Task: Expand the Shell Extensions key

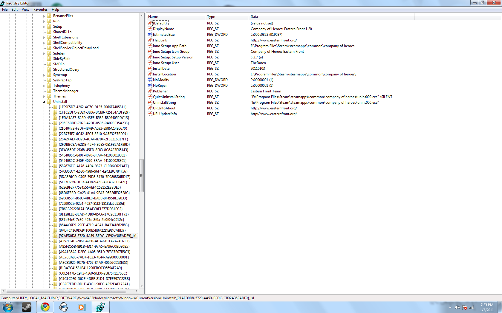Action: tap(44, 38)
